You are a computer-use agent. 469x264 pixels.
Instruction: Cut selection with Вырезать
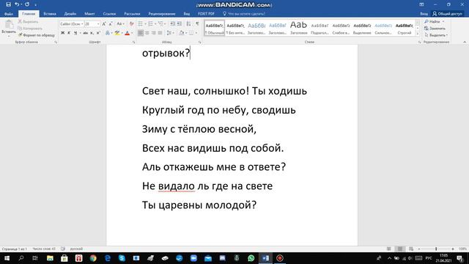click(x=28, y=21)
